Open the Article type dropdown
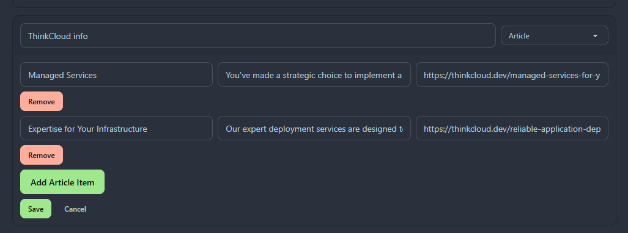The width and height of the screenshot is (628, 233). tap(554, 35)
